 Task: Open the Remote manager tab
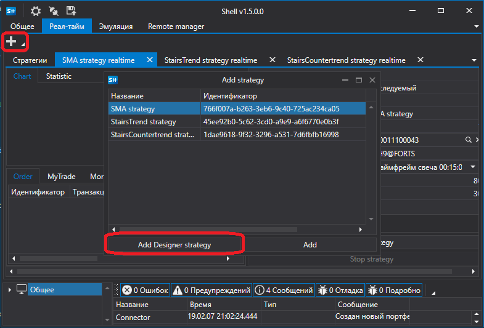point(176,26)
